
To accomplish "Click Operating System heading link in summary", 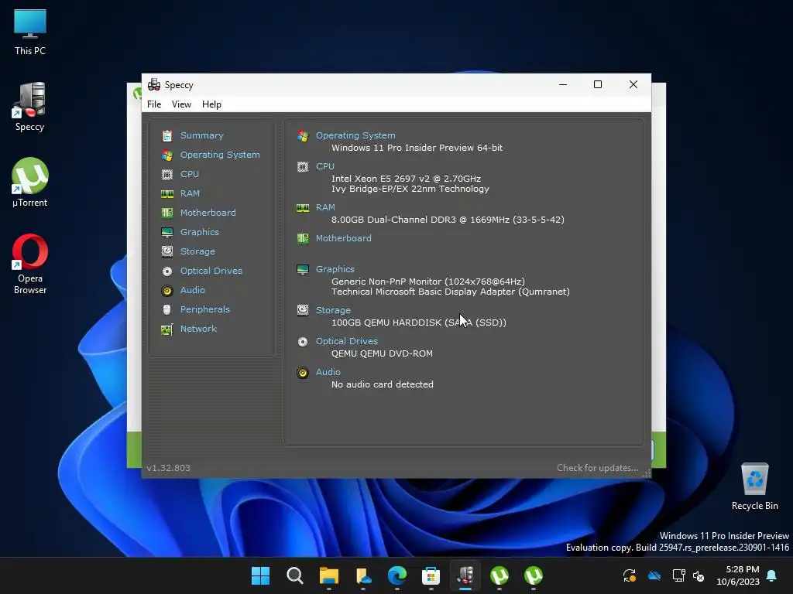I will 355,135.
